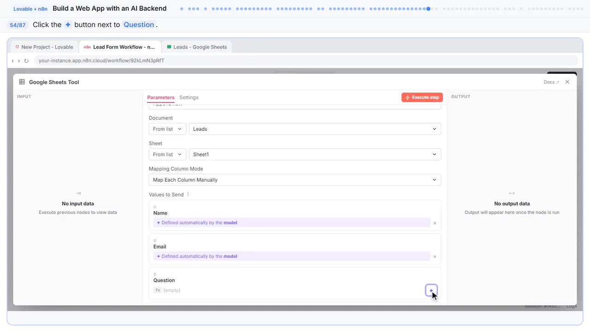Open the Mapping Column Mode dropdown
This screenshot has width=590, height=332.
(x=295, y=180)
